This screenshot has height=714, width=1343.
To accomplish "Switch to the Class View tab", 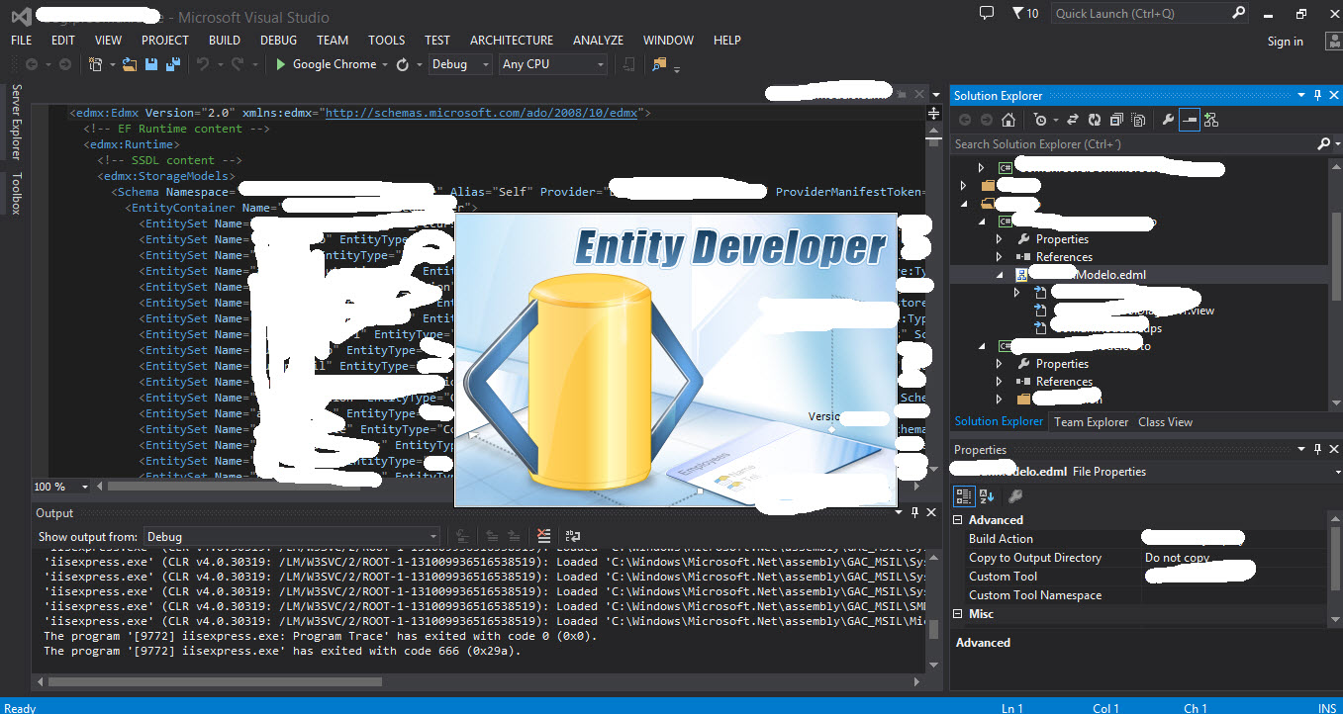I will tap(1165, 421).
